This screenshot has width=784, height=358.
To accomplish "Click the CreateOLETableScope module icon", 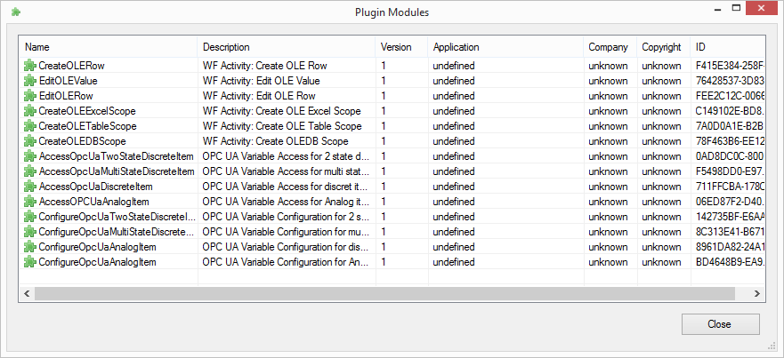I will [x=30, y=126].
